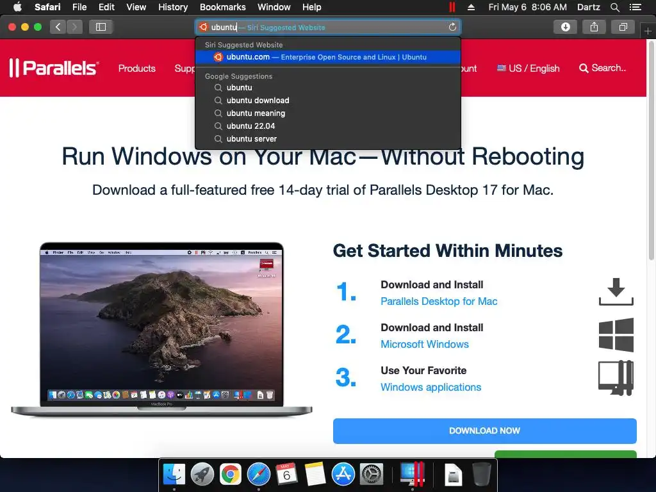
Task: Open the History menu
Action: pyautogui.click(x=173, y=7)
